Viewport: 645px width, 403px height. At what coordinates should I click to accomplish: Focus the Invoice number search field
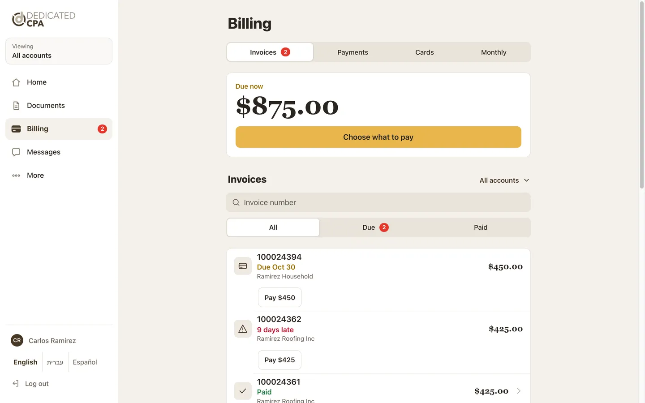(x=378, y=202)
